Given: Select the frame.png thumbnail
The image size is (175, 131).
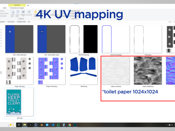Looking at the screenshot, I should (x=148, y=39).
